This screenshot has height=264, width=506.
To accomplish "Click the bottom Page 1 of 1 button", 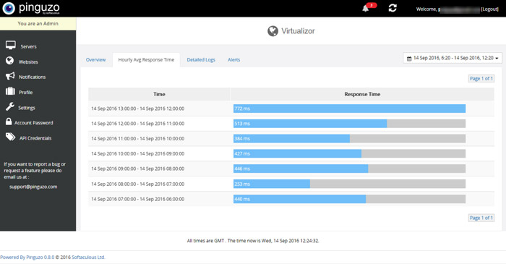I will (x=481, y=218).
